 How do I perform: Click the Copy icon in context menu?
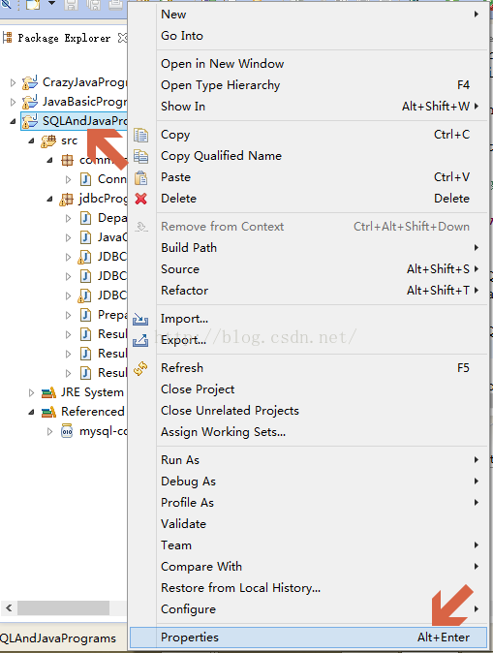tap(140, 135)
